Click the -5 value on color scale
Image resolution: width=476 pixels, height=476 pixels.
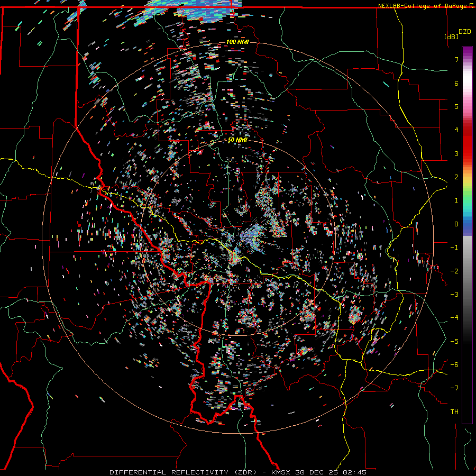tap(454, 341)
